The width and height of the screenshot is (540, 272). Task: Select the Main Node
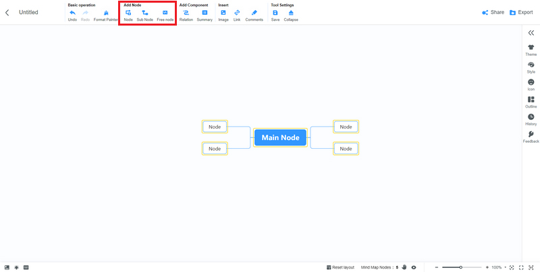(280, 138)
